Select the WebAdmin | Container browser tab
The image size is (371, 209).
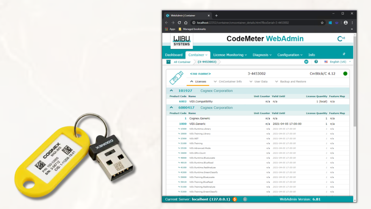[x=187, y=16]
